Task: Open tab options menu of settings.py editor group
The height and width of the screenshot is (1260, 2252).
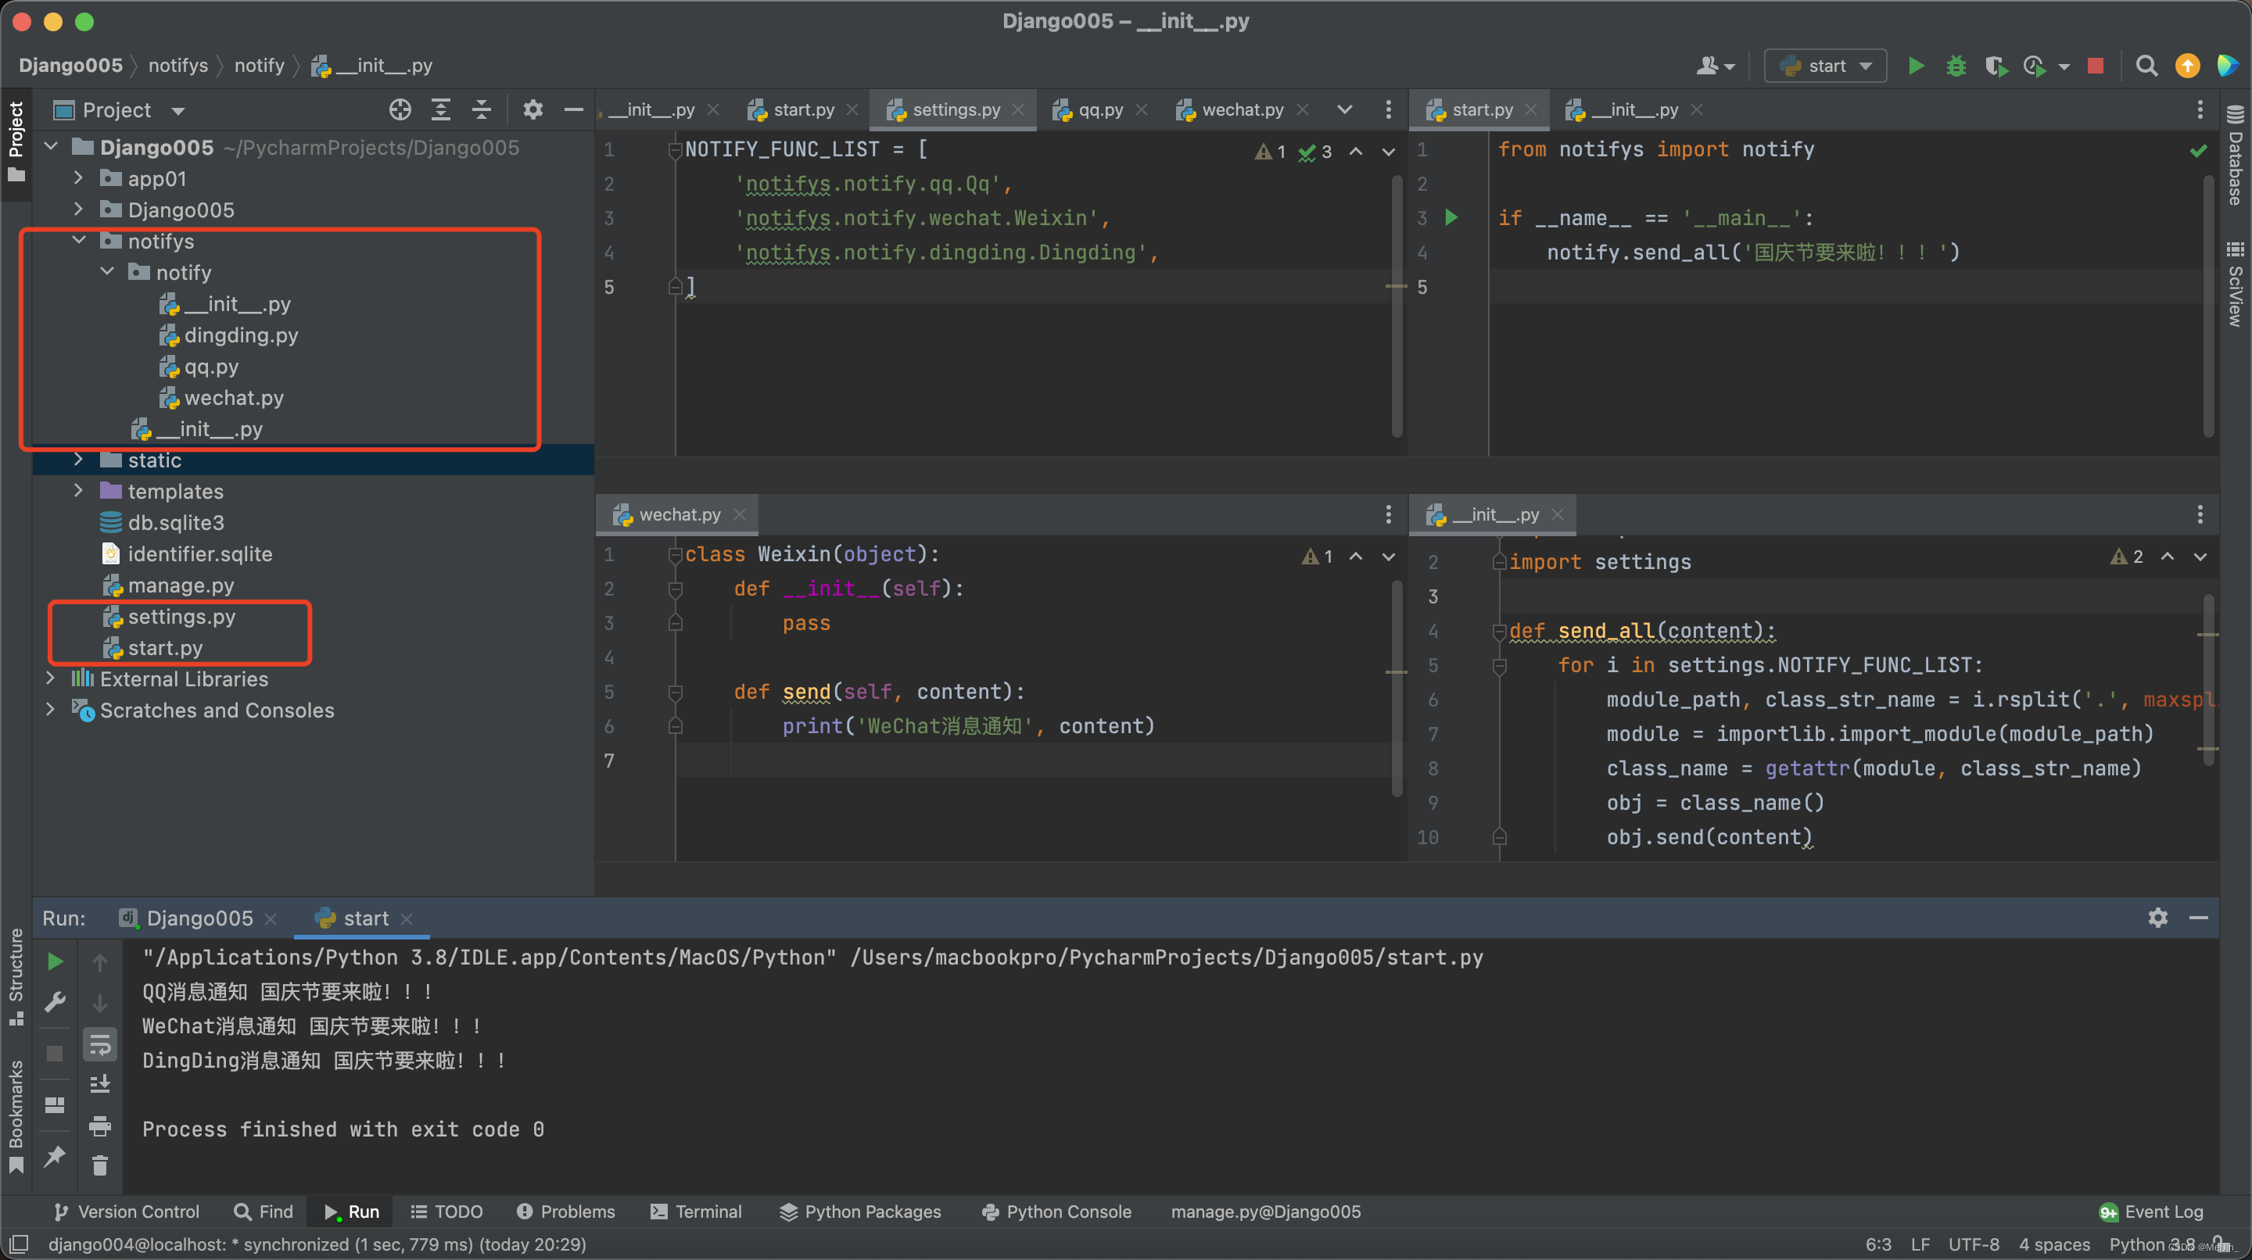Action: [1388, 110]
